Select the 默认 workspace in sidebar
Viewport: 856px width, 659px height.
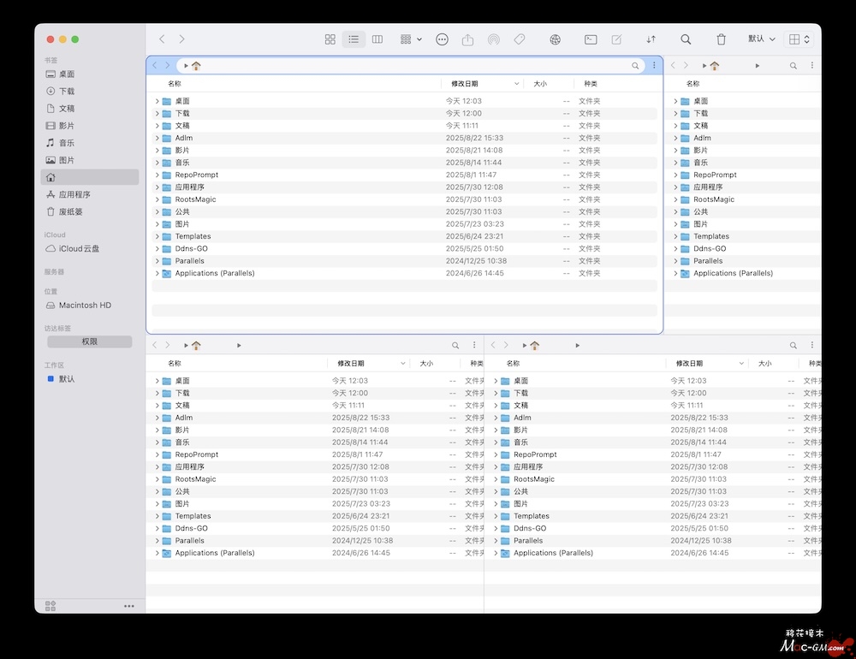[90, 379]
